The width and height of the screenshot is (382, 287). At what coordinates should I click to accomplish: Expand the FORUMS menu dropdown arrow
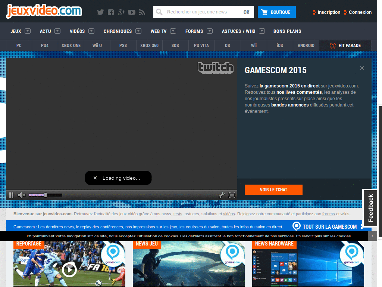(x=210, y=31)
